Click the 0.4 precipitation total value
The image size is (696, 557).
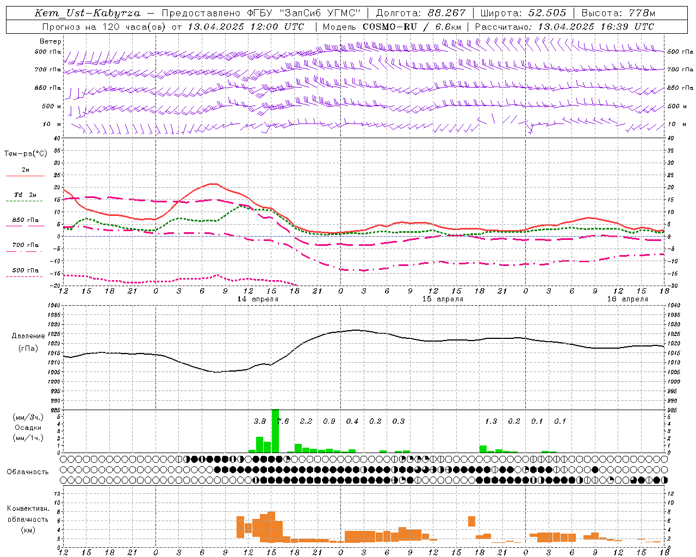[x=352, y=421]
